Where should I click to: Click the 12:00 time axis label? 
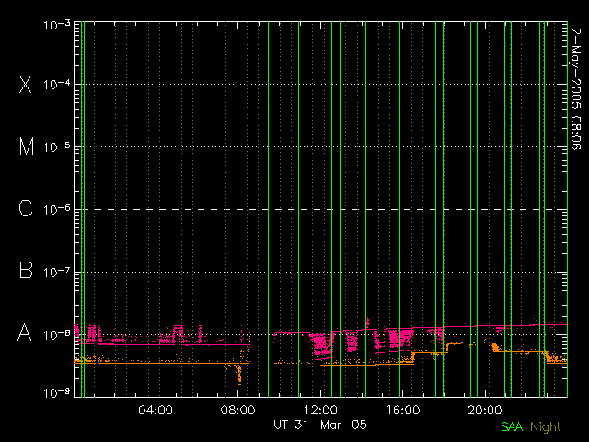tap(320, 410)
